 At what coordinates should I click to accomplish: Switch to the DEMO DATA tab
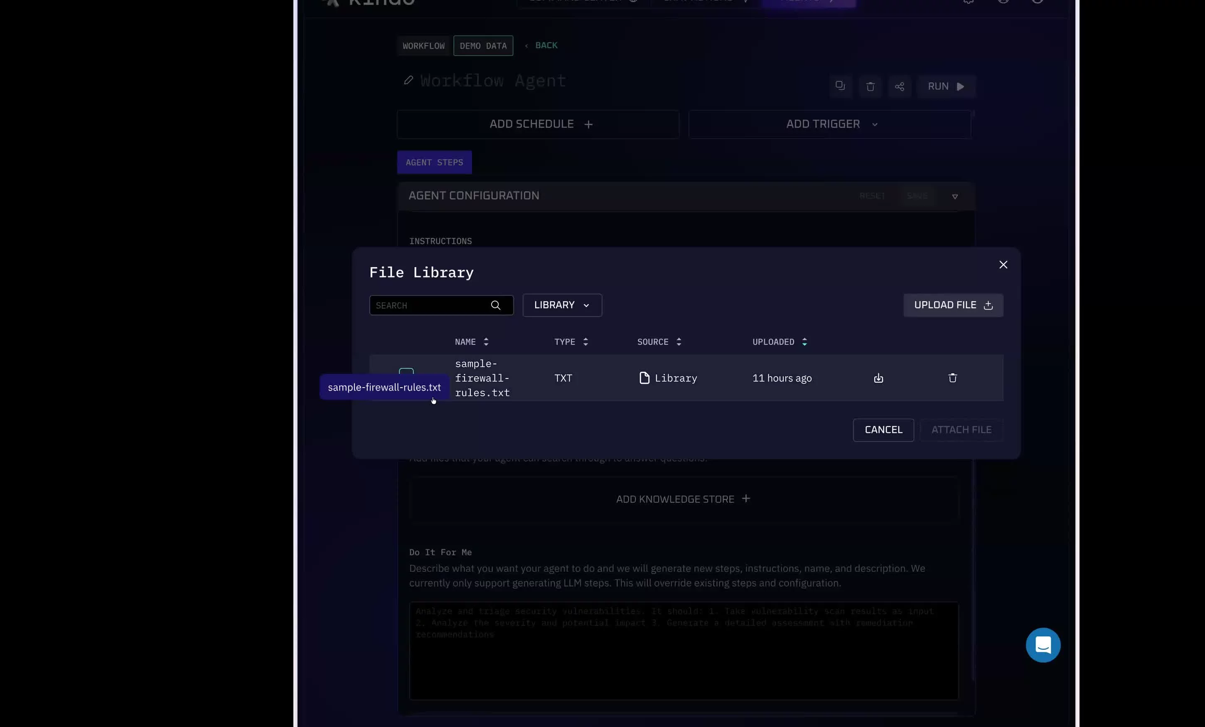[x=483, y=45]
